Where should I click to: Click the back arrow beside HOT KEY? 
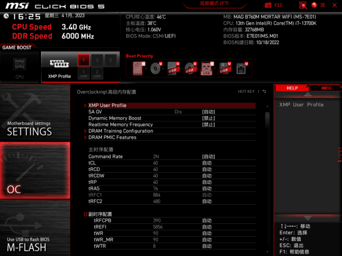[264, 91]
